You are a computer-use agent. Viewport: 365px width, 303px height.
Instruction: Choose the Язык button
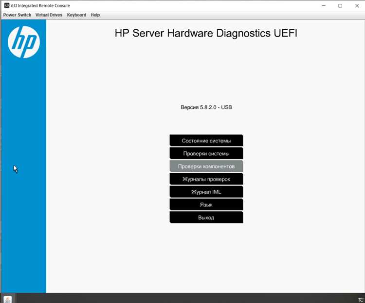coord(206,205)
